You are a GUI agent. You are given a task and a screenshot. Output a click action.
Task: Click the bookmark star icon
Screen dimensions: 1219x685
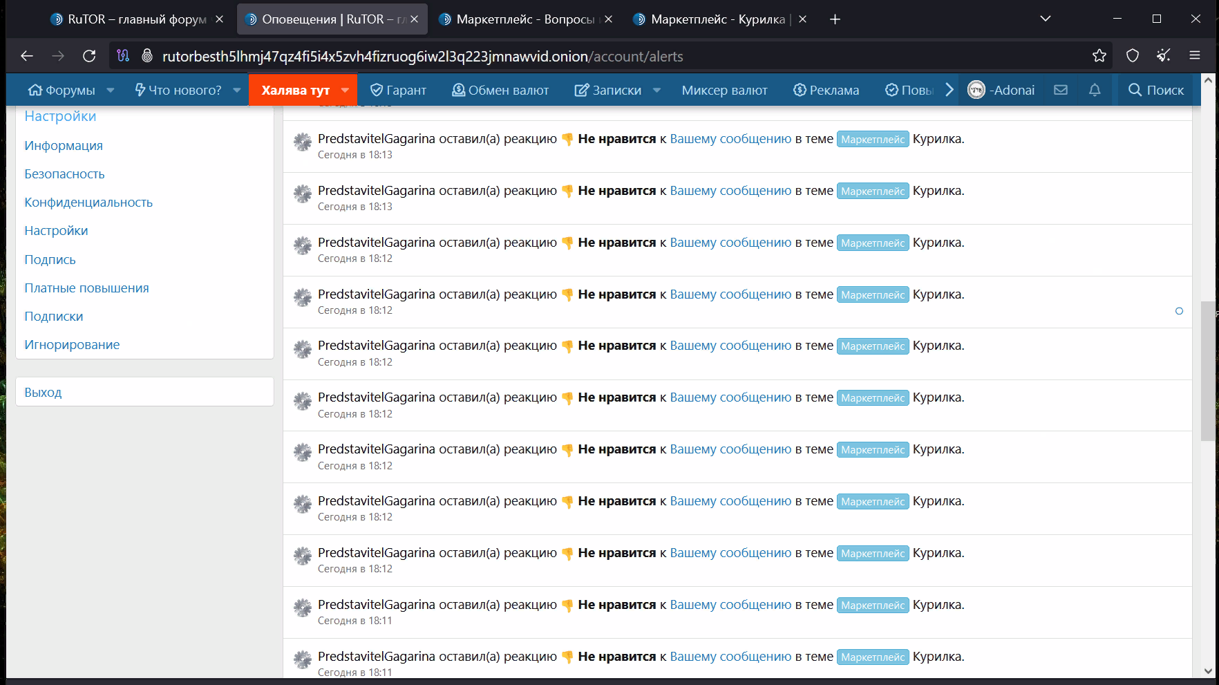[x=1099, y=56]
